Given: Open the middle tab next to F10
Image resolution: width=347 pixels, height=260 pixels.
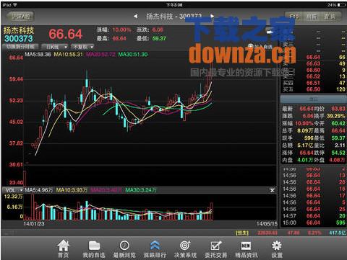Looking at the screenshot, I should tap(312, 17).
